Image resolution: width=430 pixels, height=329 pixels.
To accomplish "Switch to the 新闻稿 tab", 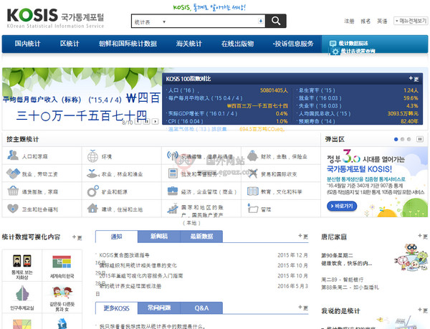I will pos(159,237).
